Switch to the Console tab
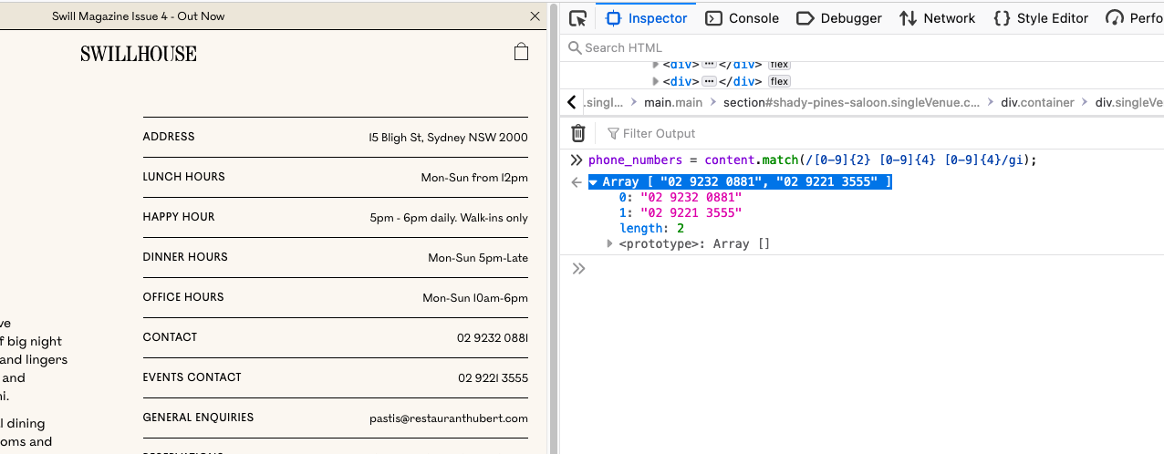The image size is (1164, 454). coord(743,18)
